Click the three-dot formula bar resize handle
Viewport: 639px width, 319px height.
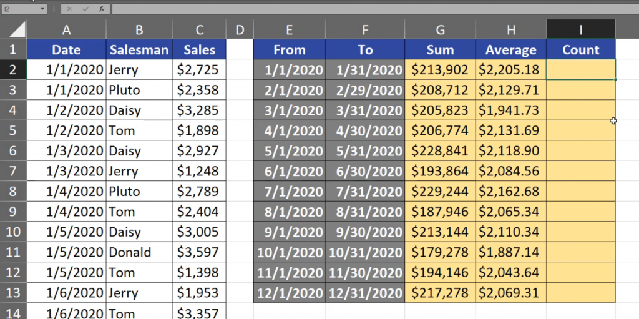[x=54, y=9]
